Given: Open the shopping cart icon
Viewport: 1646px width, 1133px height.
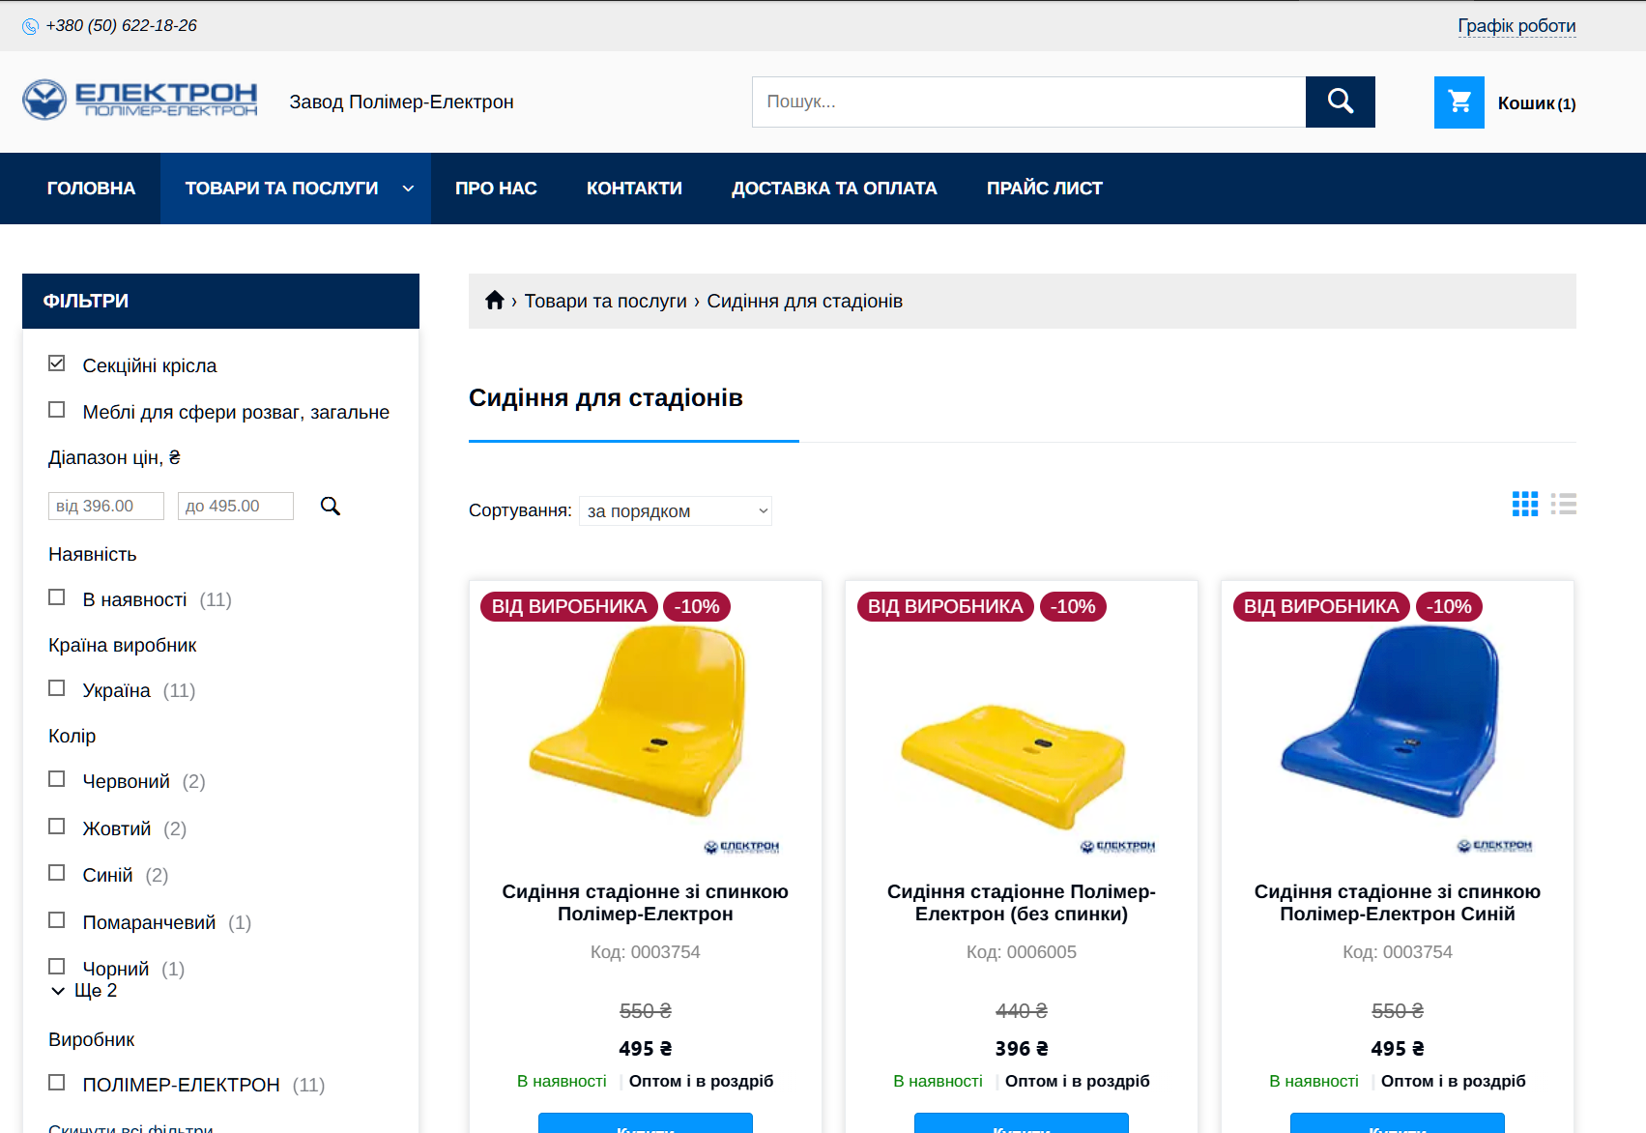Looking at the screenshot, I should 1459,102.
